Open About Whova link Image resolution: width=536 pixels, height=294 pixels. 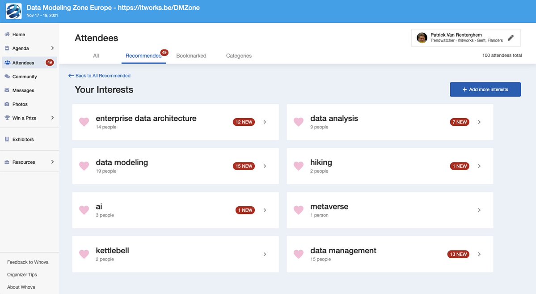(x=21, y=287)
